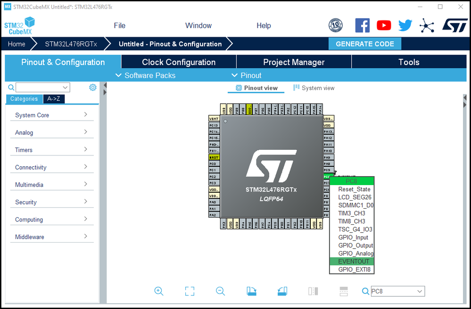Image resolution: width=471 pixels, height=309 pixels.
Task: Open the Pinout dropdown menu
Action: [246, 75]
